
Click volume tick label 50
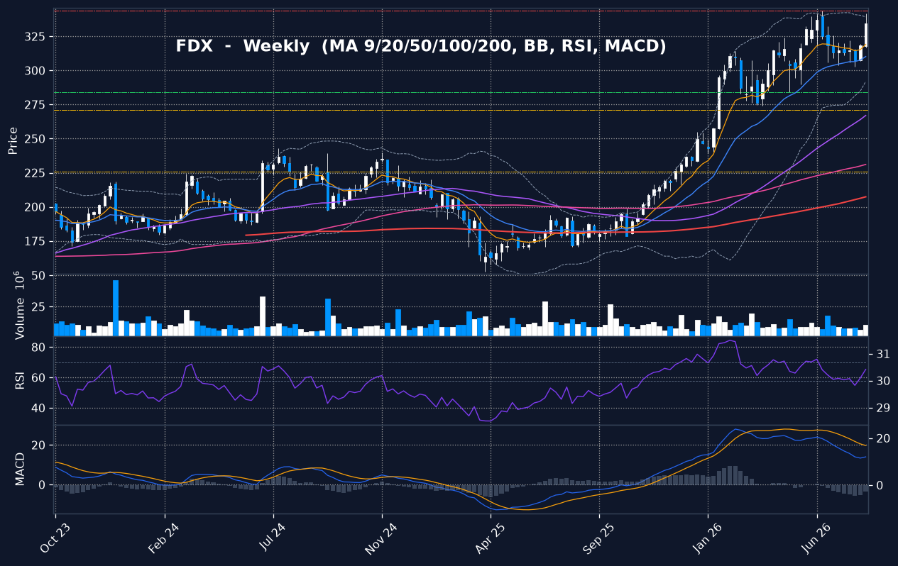click(39, 276)
